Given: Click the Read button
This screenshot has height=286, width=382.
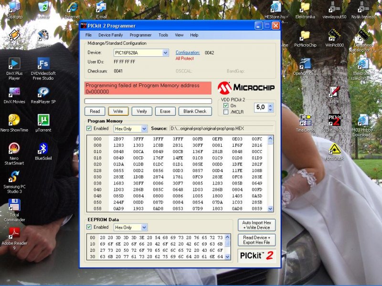Looking at the screenshot, I should [x=95, y=112].
